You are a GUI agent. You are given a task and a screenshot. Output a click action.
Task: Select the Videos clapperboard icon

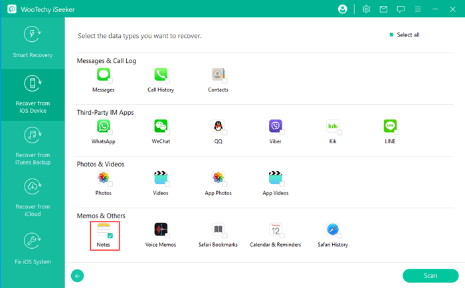[x=161, y=177]
